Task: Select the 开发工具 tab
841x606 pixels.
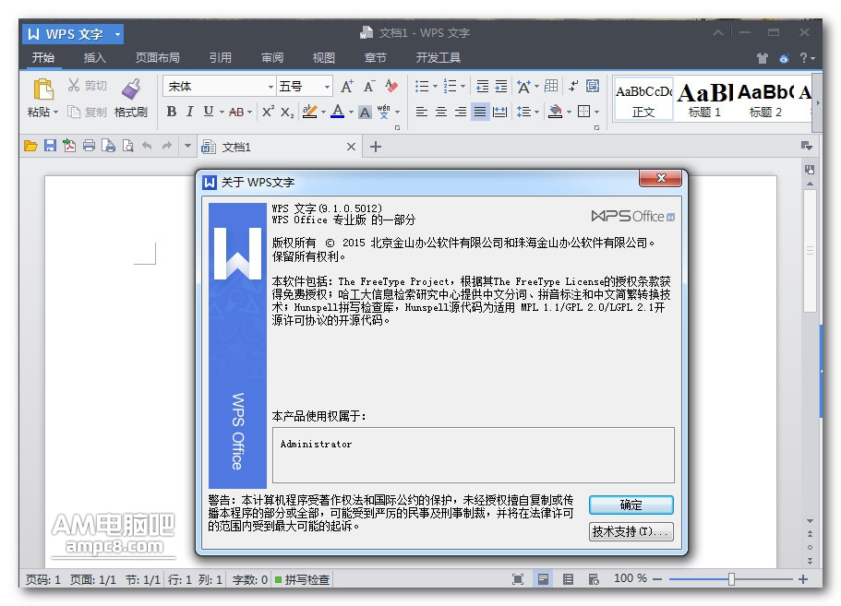Action: [439, 57]
